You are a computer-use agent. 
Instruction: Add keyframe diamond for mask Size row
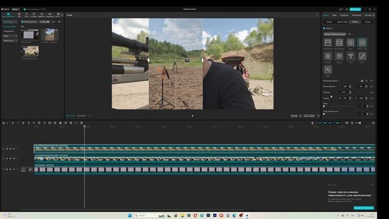point(371,99)
